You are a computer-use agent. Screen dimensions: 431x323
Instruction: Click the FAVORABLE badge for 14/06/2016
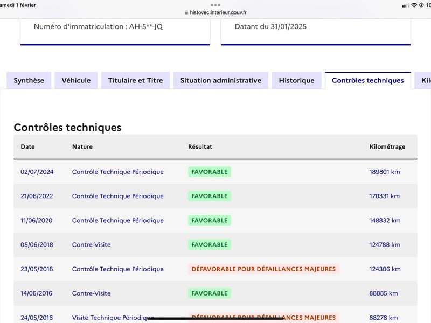(210, 293)
